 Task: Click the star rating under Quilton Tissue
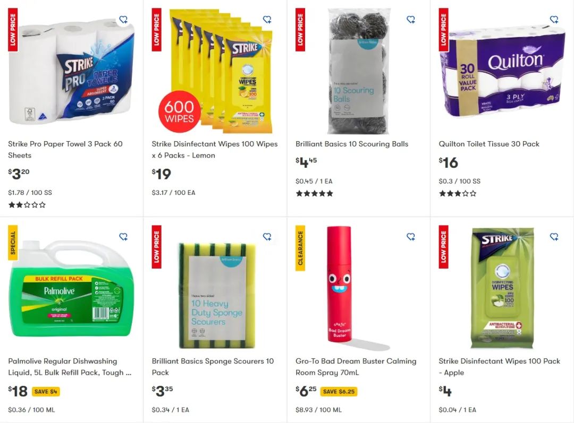coord(458,193)
